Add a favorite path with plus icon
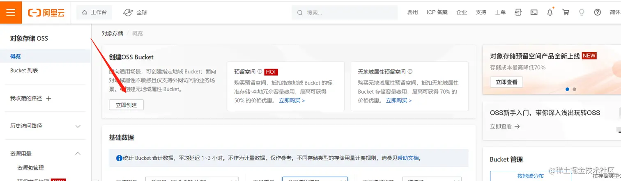 point(48,99)
